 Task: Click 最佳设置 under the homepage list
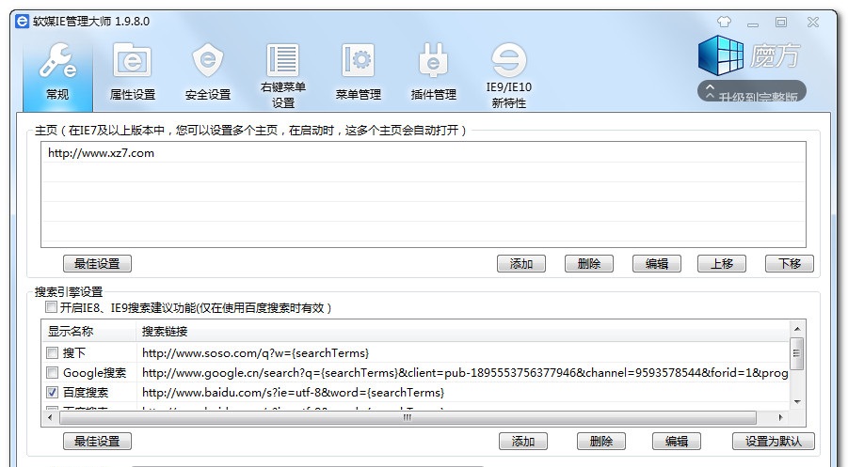tap(97, 263)
